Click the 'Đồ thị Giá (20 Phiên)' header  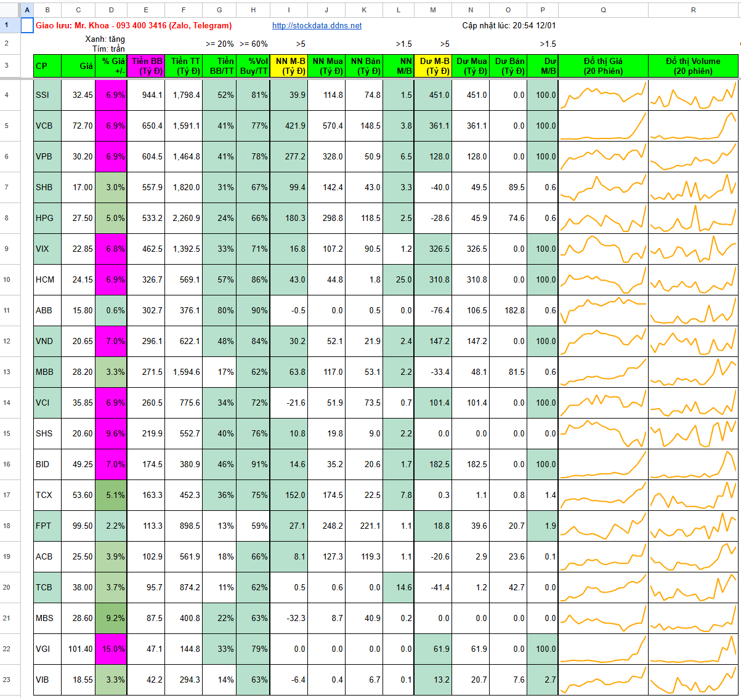[603, 66]
